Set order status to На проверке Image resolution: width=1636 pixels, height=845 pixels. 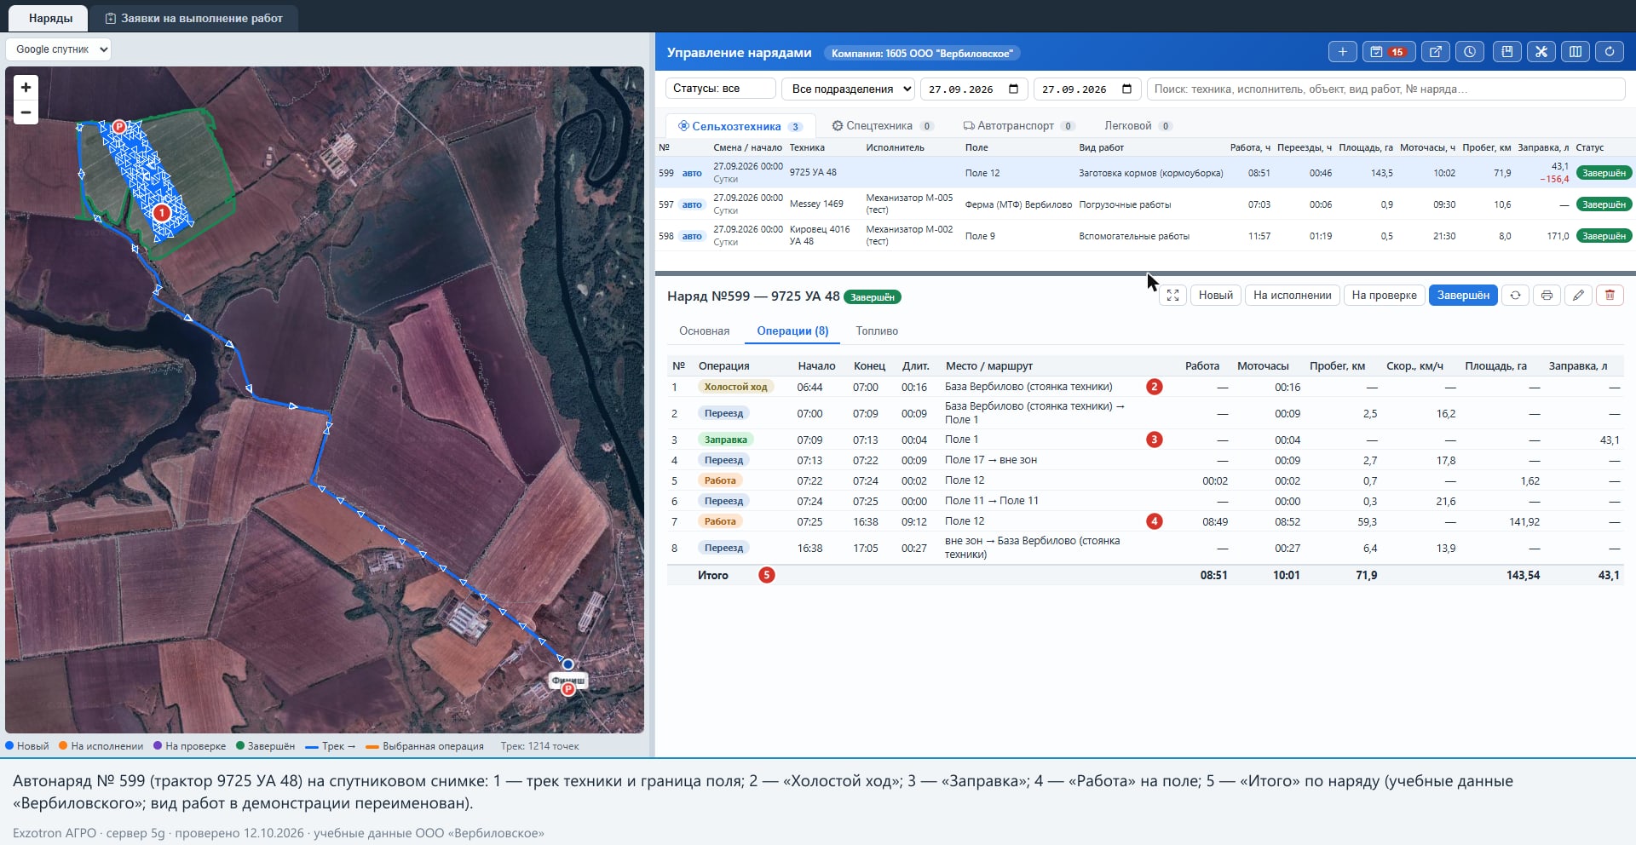[1384, 296]
